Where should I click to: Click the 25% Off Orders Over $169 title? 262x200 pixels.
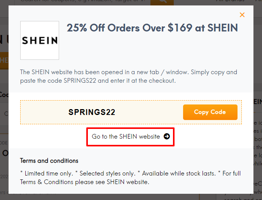click(152, 28)
